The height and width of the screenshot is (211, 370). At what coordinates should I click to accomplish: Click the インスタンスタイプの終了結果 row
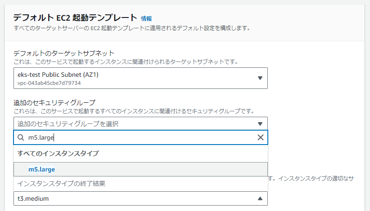click(x=61, y=183)
